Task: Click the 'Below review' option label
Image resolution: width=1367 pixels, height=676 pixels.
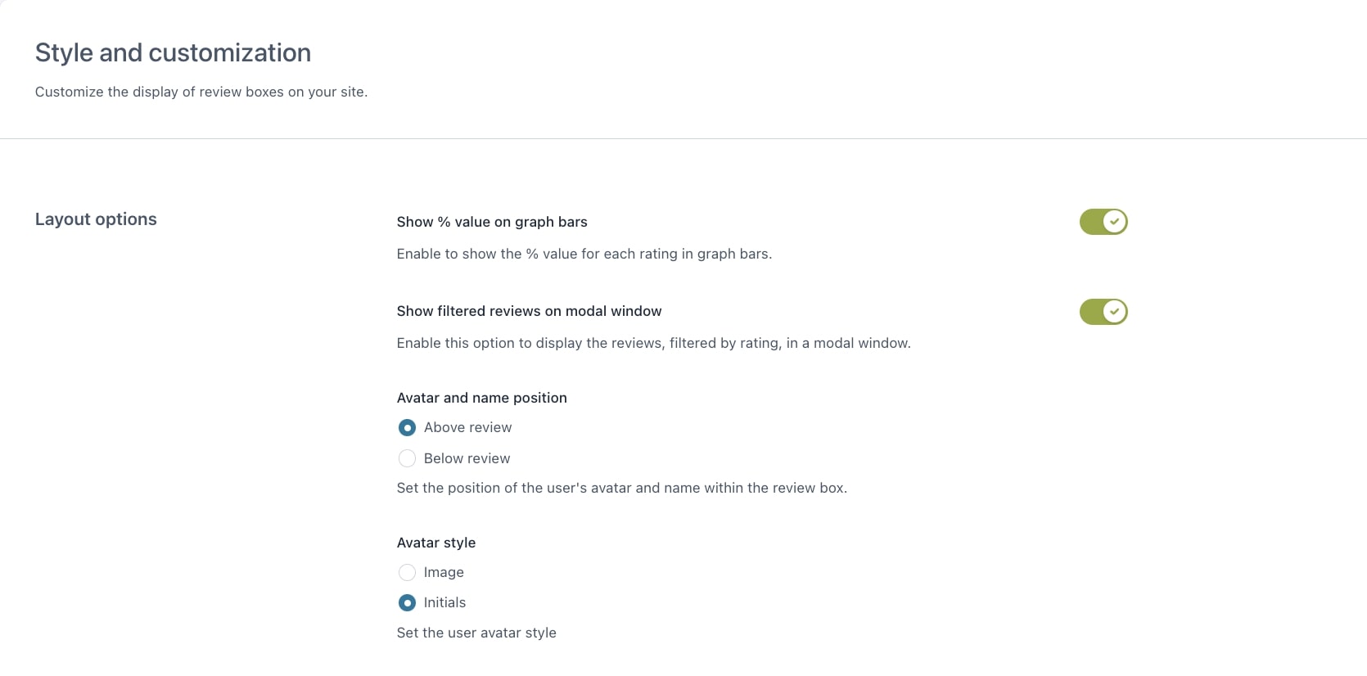Action: (467, 458)
